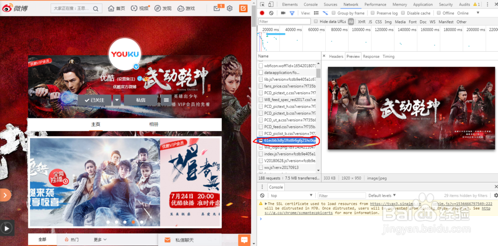Open the Headers tab of request

point(336,56)
